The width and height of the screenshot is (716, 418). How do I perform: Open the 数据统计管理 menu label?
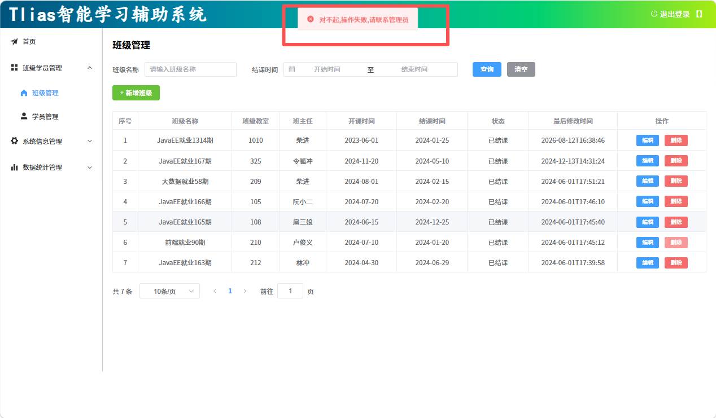point(42,168)
